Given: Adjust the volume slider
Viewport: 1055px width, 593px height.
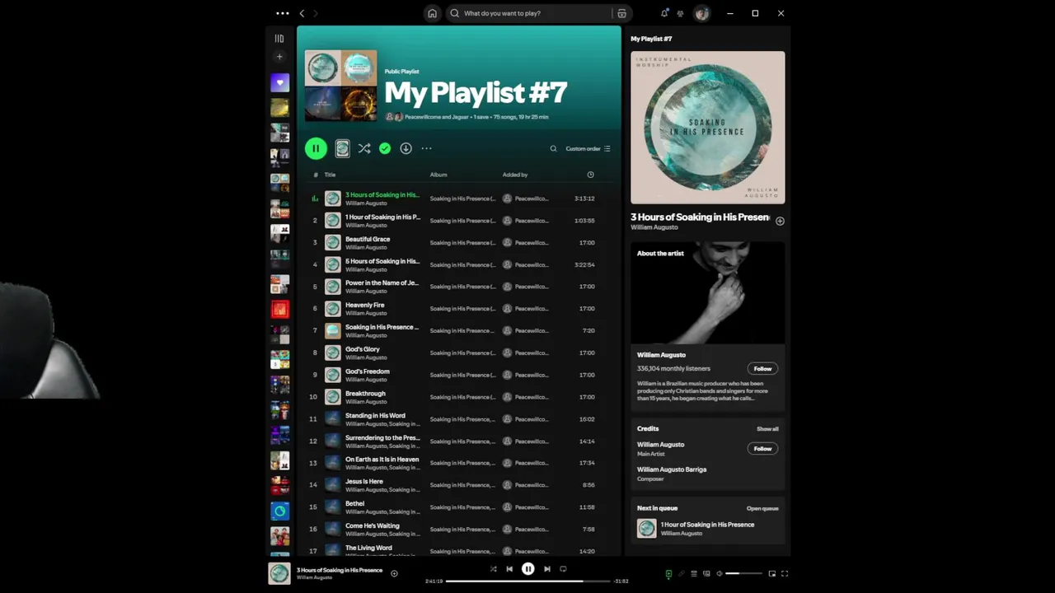Looking at the screenshot, I should point(743,573).
